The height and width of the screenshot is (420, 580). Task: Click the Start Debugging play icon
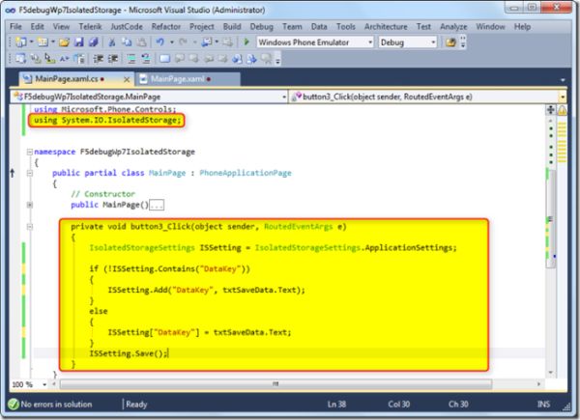point(246,43)
